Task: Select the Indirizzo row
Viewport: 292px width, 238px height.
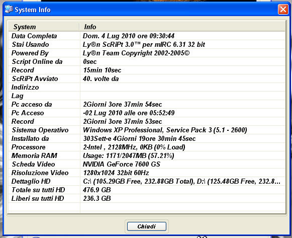Action: click(x=147, y=87)
